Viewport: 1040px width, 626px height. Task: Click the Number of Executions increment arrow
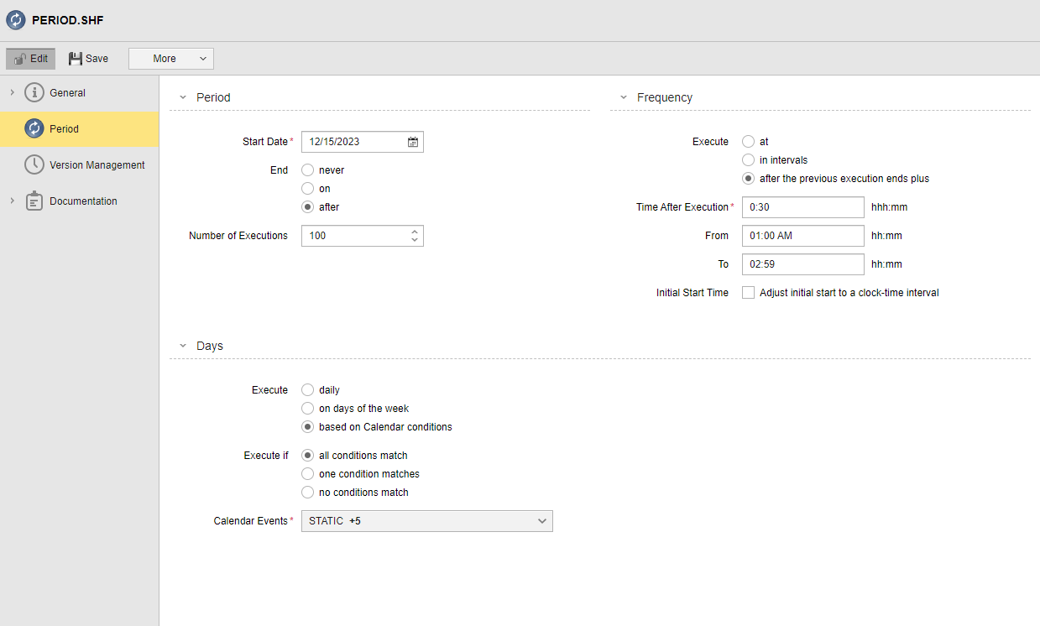pos(414,232)
